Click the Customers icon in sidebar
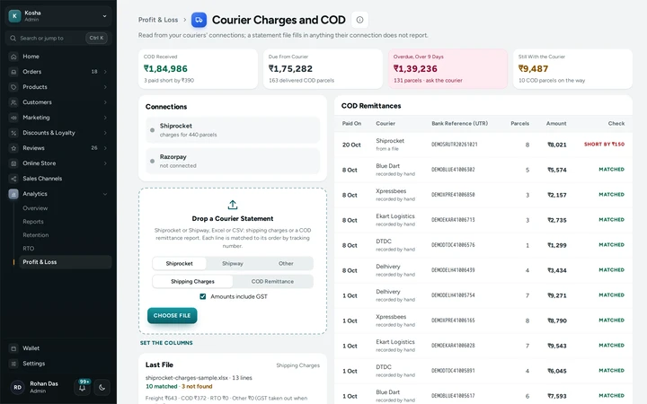 coord(13,102)
